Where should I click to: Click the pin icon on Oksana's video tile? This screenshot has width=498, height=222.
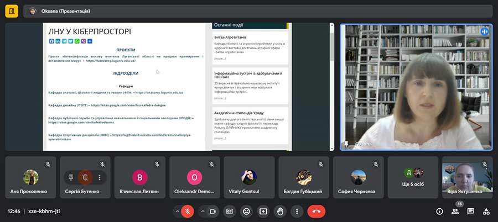346,144
